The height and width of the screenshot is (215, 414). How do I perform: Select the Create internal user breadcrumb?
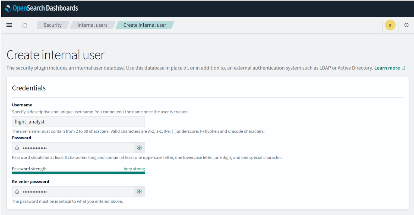coord(144,25)
